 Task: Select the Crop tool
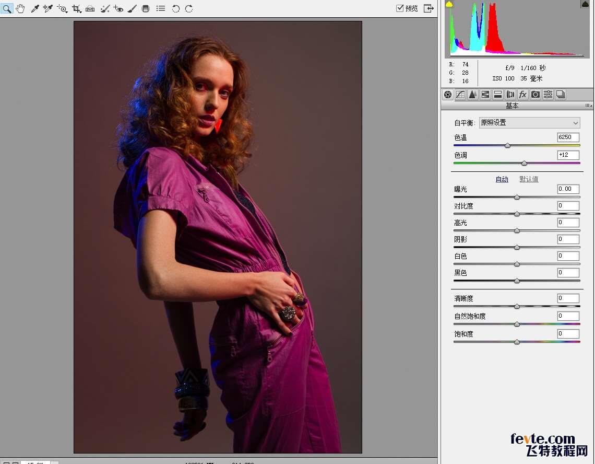click(77, 8)
